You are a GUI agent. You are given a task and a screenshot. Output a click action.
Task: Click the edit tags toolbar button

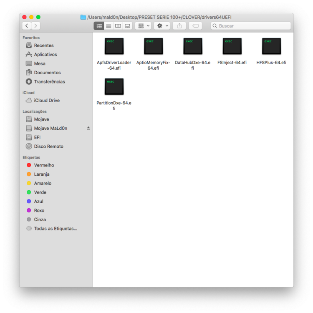point(195,26)
